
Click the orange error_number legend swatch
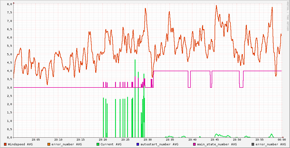[x=49, y=144]
